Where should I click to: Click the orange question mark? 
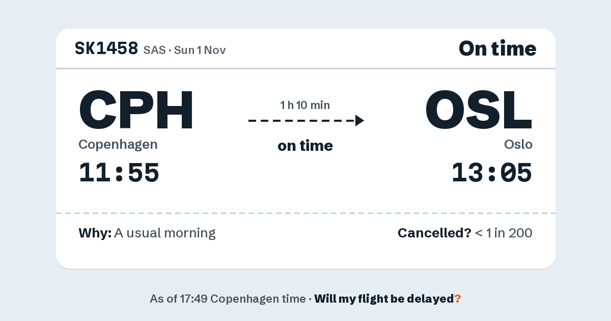click(x=458, y=299)
